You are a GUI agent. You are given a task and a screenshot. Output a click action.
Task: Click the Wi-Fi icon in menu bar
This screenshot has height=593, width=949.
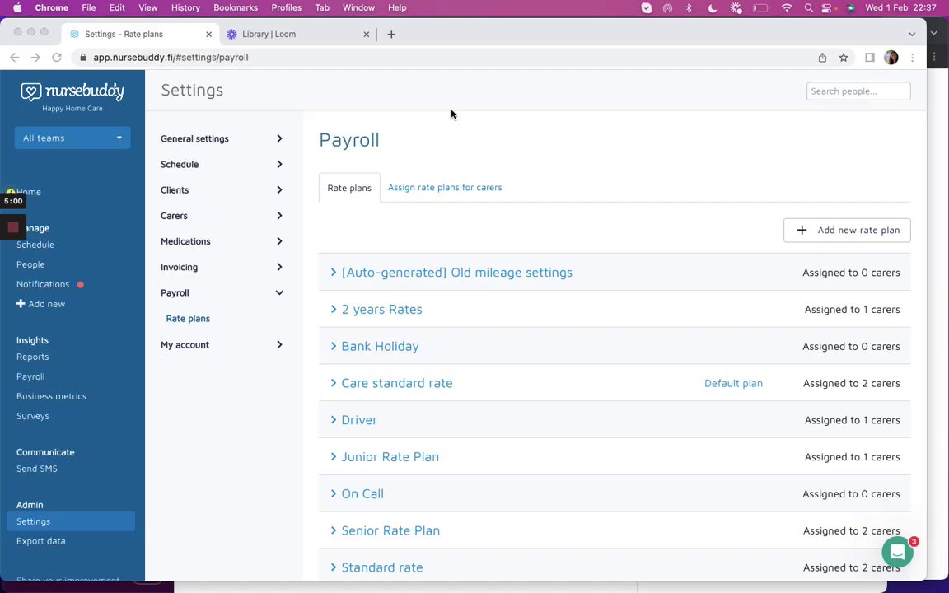pyautogui.click(x=787, y=8)
